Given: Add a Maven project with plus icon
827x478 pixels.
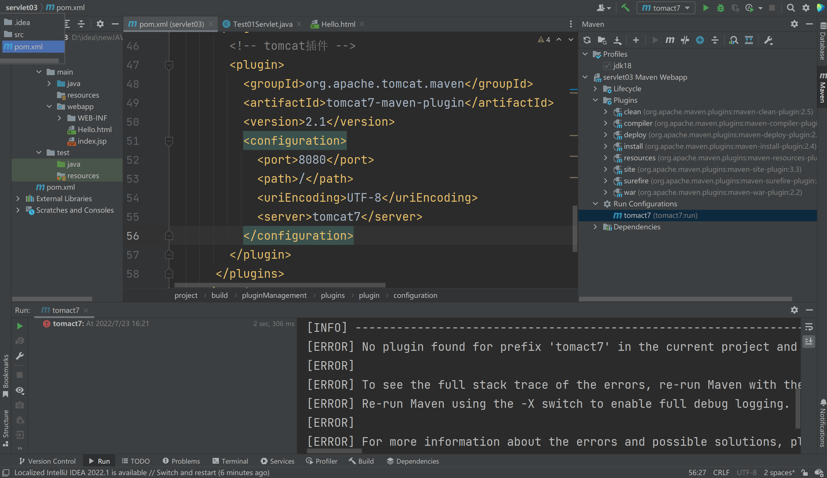Looking at the screenshot, I should pos(636,40).
